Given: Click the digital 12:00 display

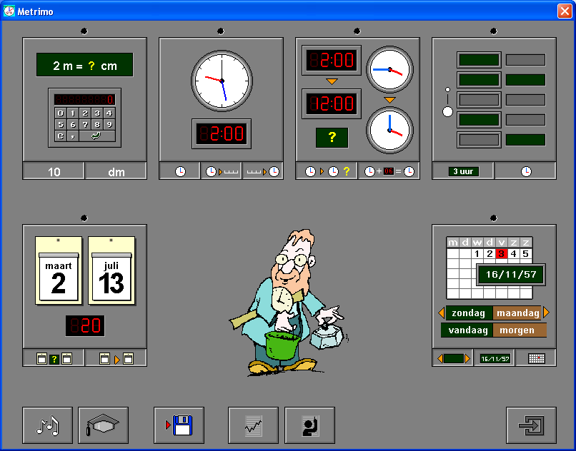Looking at the screenshot, I should 332,103.
